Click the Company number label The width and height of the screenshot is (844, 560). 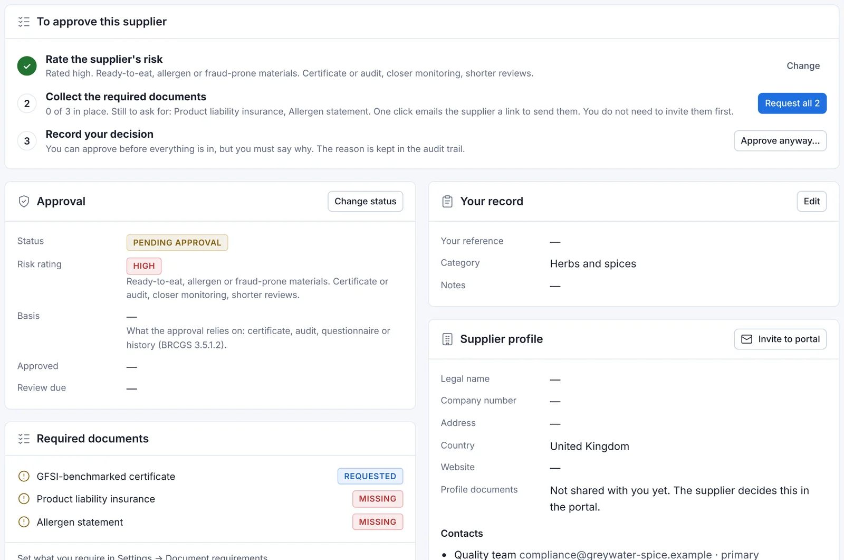pos(478,400)
